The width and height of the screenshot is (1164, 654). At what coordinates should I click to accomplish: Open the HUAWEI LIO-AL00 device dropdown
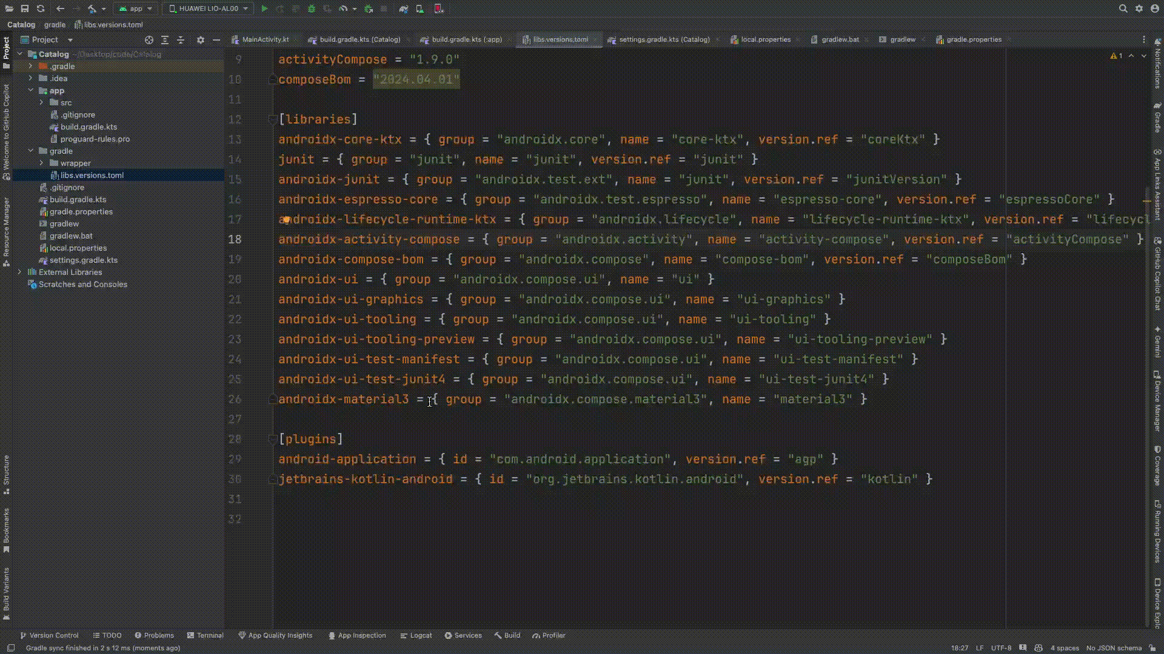(x=209, y=8)
